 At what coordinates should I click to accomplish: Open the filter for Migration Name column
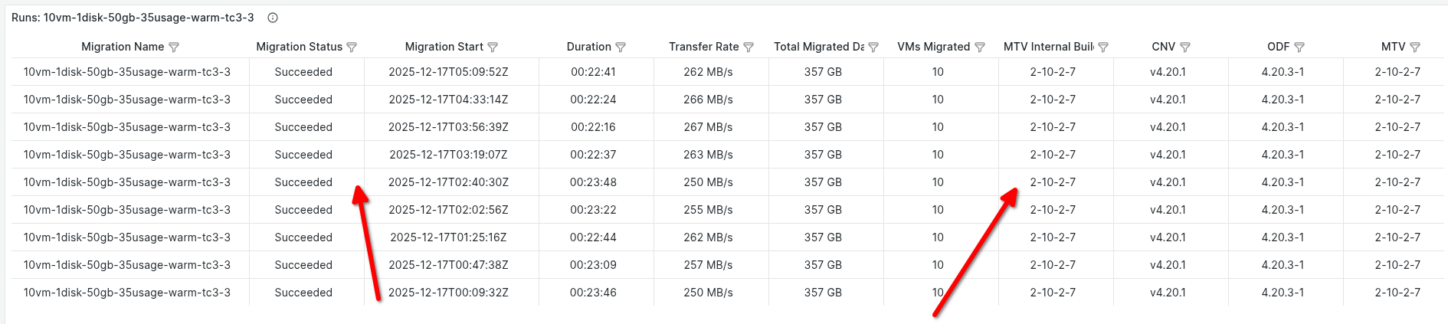[174, 47]
